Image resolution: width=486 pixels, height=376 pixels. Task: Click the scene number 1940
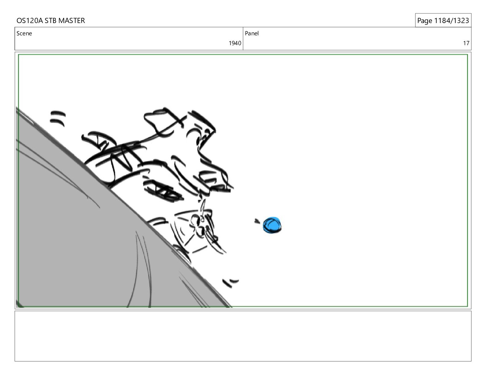click(x=235, y=43)
